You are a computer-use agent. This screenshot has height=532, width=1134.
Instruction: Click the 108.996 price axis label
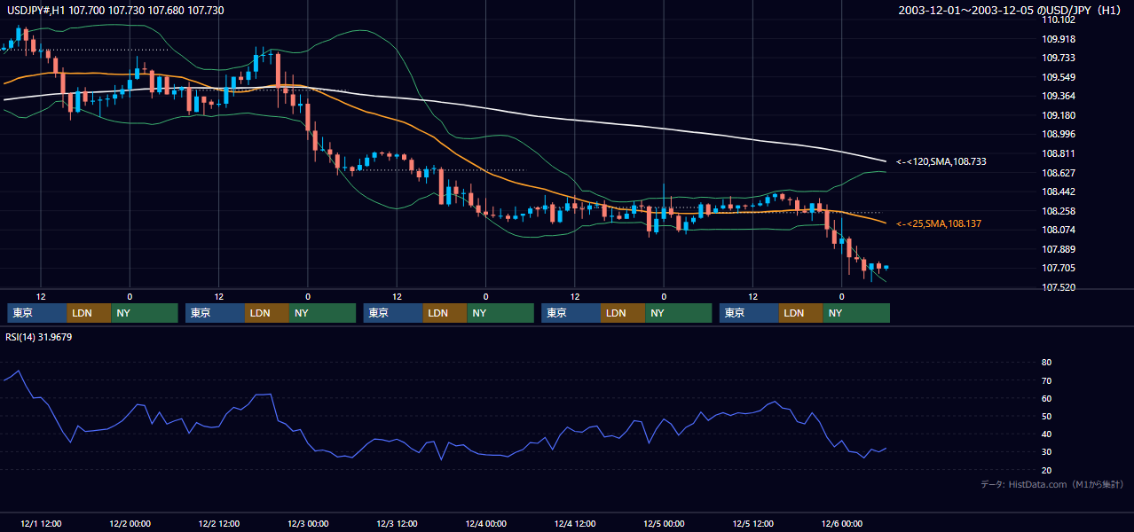1058,134
